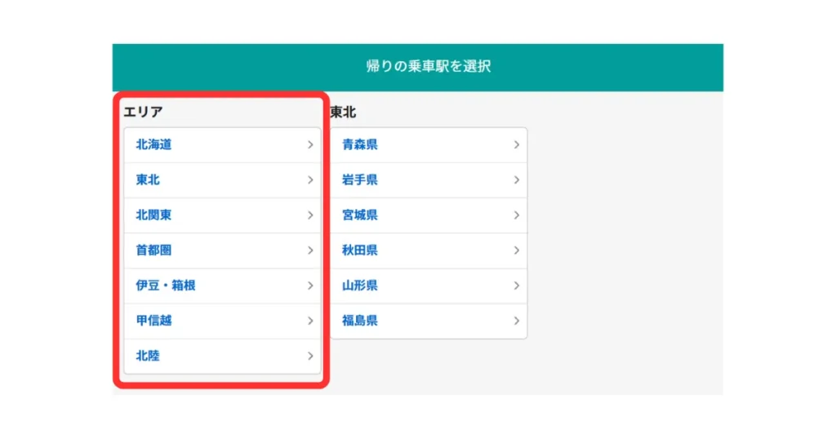Click the chevron arrow beside 北海道
The height and width of the screenshot is (439, 836).
(x=310, y=145)
